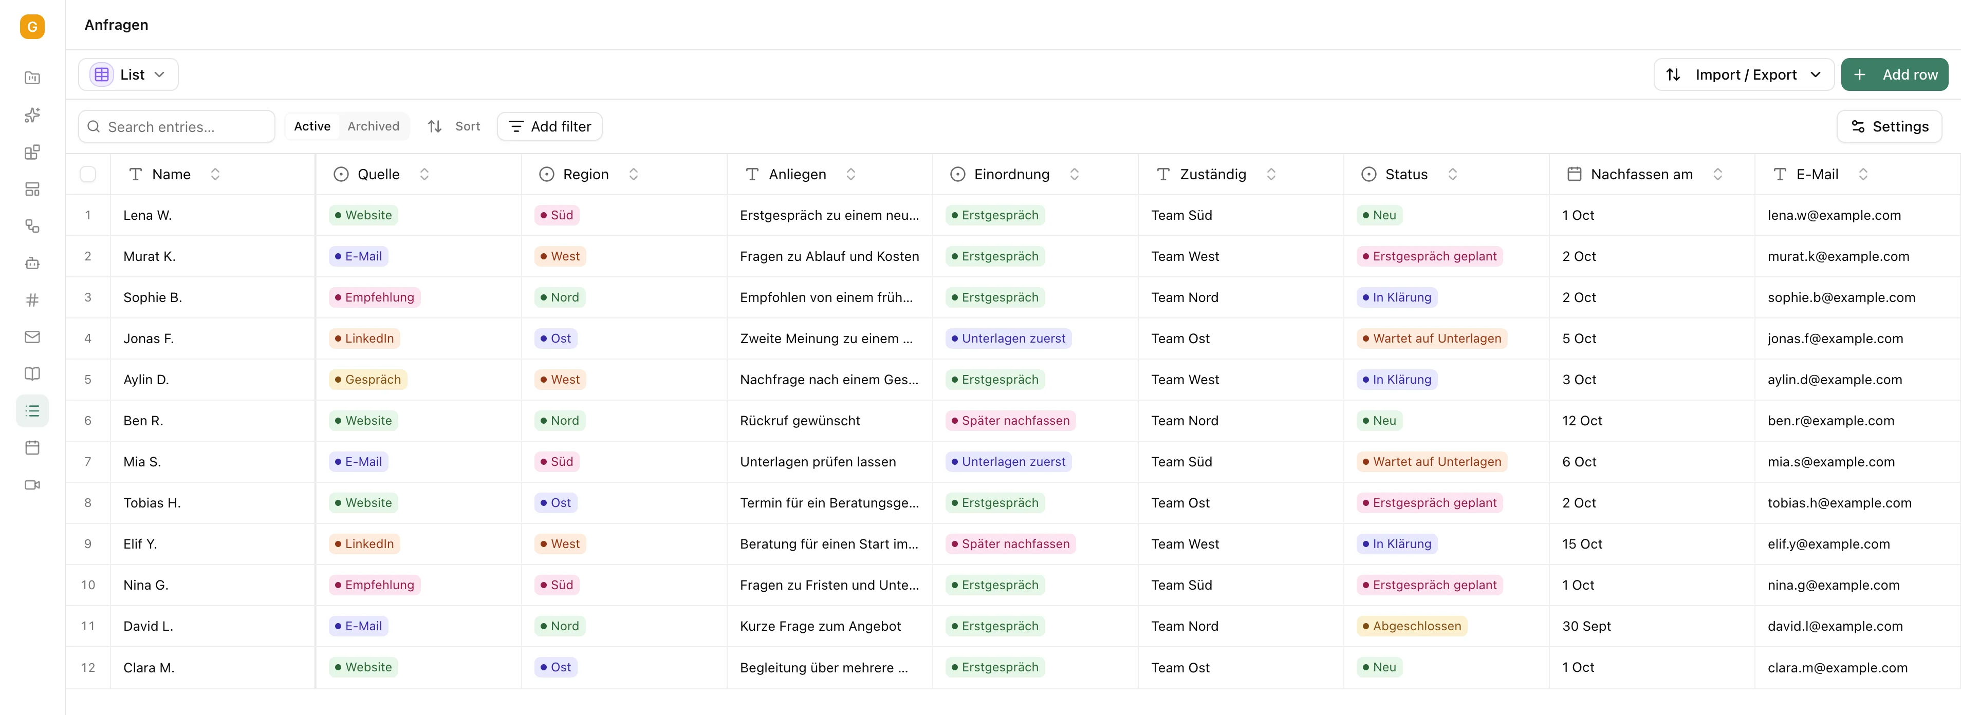Click the Nachfassen am calendar column icon

tap(1574, 174)
